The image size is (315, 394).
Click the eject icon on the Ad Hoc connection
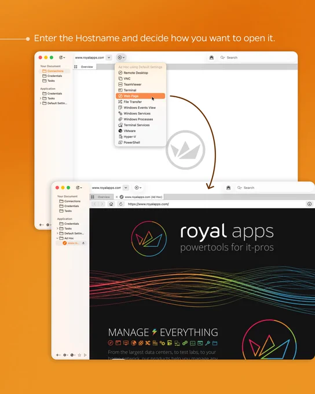point(83,243)
